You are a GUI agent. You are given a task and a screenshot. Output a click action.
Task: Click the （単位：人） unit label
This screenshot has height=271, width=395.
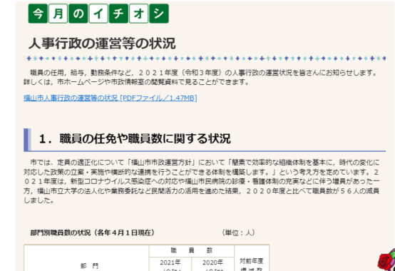(x=238, y=232)
